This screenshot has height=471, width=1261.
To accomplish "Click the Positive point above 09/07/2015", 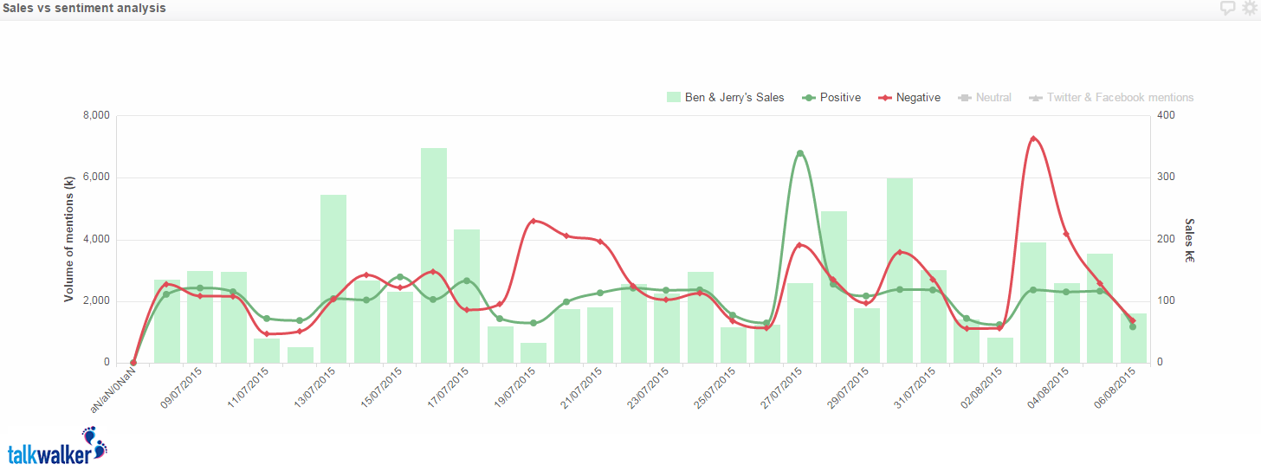I will pos(199,288).
